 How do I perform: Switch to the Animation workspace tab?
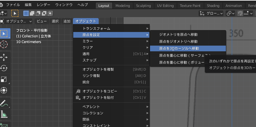click(x=233, y=6)
